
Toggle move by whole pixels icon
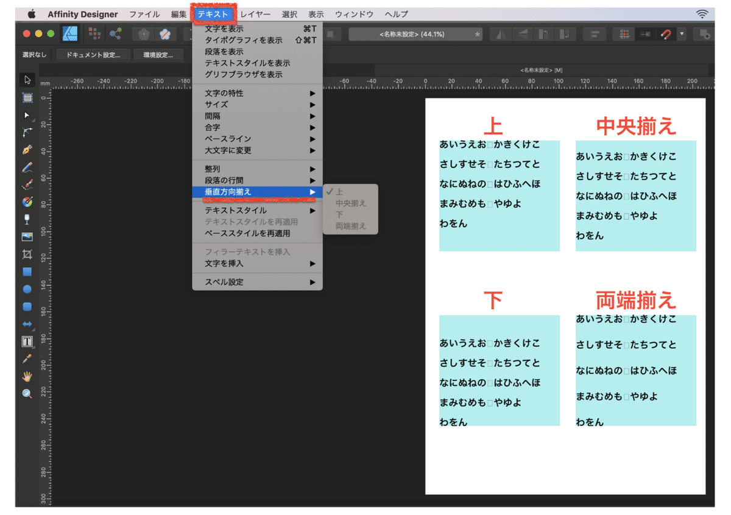[x=645, y=35]
